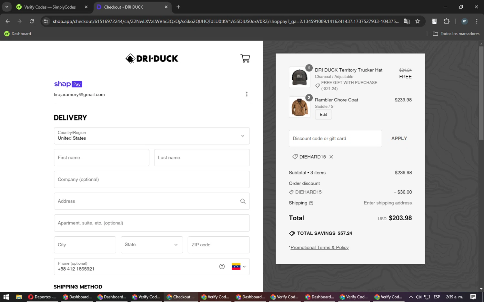Click the APPLY discount button
484x302 pixels.
tap(399, 138)
